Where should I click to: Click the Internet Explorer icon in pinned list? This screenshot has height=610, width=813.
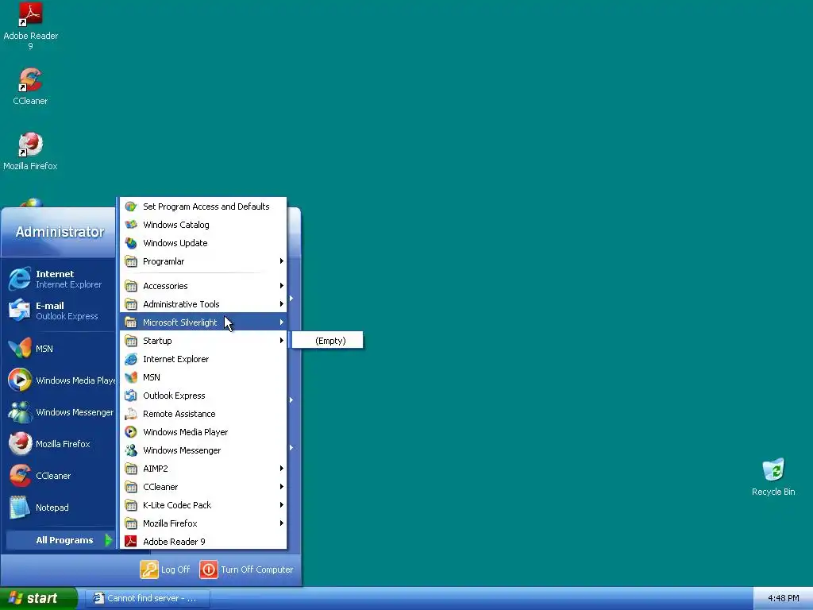20,279
